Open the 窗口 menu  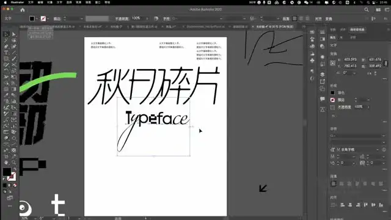[98, 2]
